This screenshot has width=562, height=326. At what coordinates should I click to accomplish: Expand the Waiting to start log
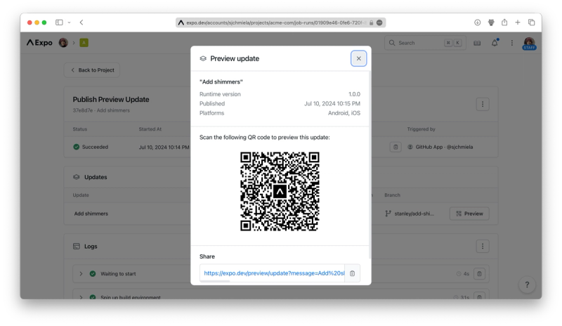click(x=81, y=273)
